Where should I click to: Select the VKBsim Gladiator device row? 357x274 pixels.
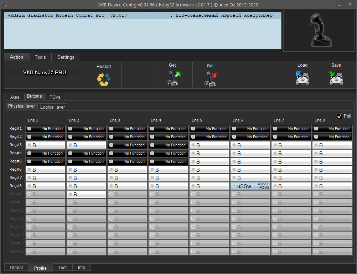143,15
